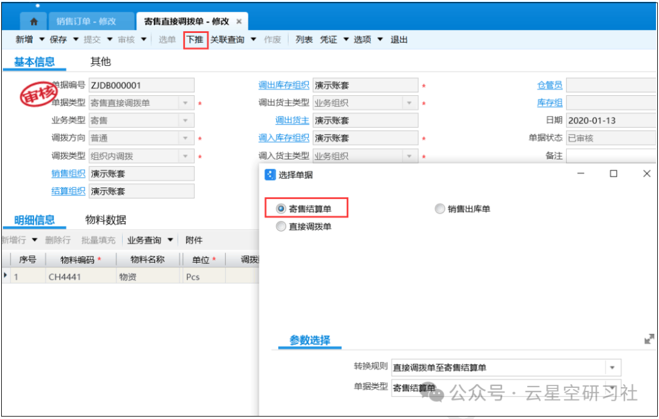Open the 转换规则 dropdown list

pyautogui.click(x=612, y=368)
